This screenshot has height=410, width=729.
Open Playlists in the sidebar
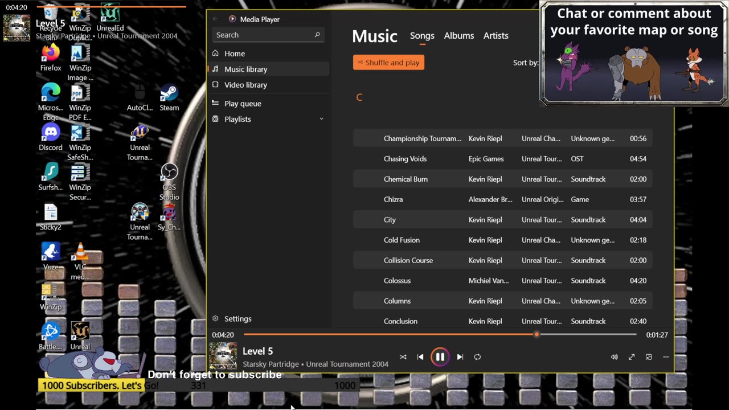[268, 119]
